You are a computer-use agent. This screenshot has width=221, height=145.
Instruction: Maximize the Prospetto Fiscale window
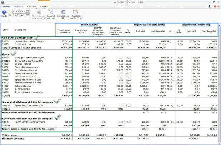[214, 2]
